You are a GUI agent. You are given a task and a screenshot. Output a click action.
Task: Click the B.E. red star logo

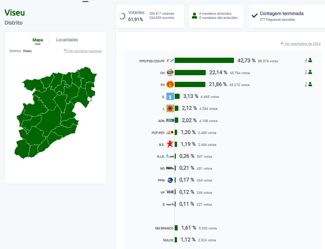[x=170, y=144]
